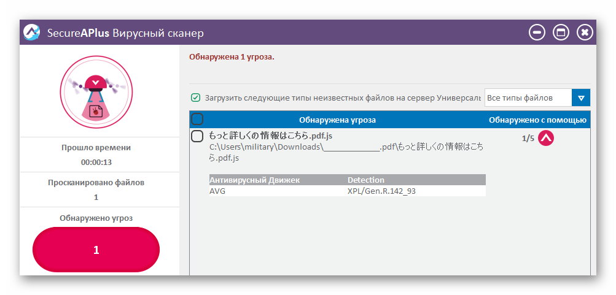
Task: Click the SecureAPlus logo icon in title bar
Action: click(31, 32)
